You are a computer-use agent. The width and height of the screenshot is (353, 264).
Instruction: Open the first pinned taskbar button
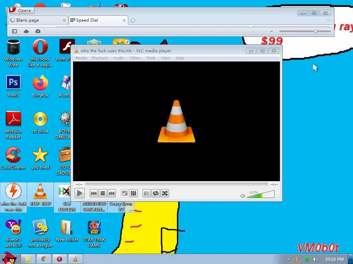28,259
